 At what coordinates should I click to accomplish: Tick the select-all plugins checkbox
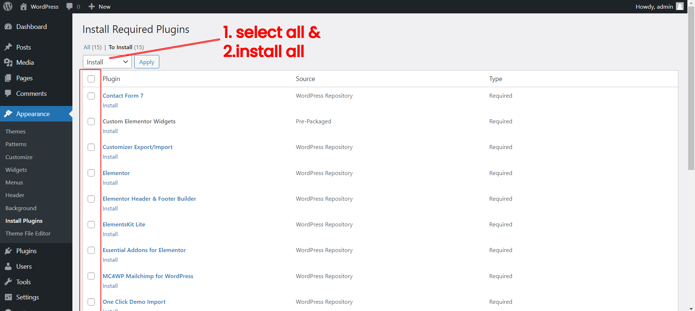[91, 79]
